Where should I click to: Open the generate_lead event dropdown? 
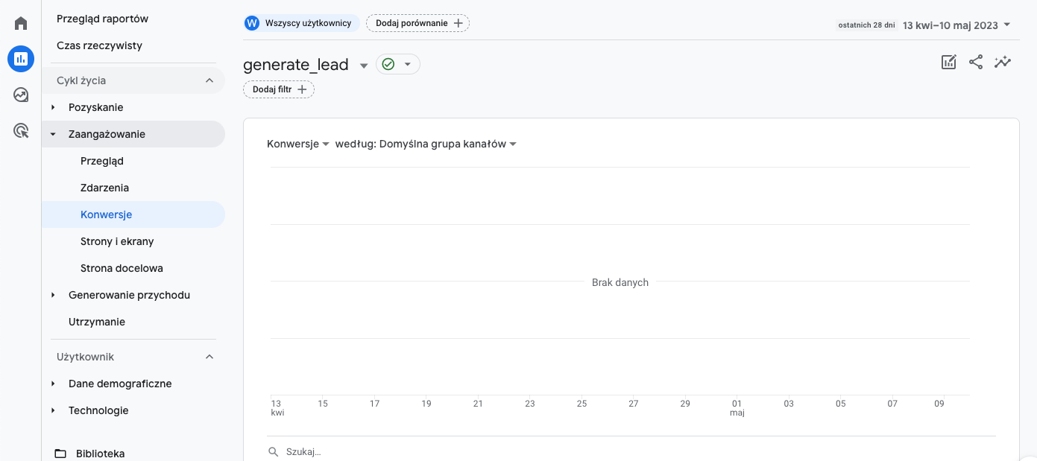(x=364, y=66)
